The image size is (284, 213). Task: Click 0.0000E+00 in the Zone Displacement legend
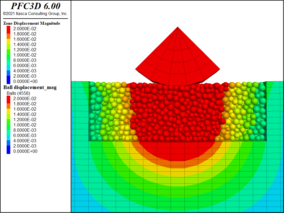point(25,81)
